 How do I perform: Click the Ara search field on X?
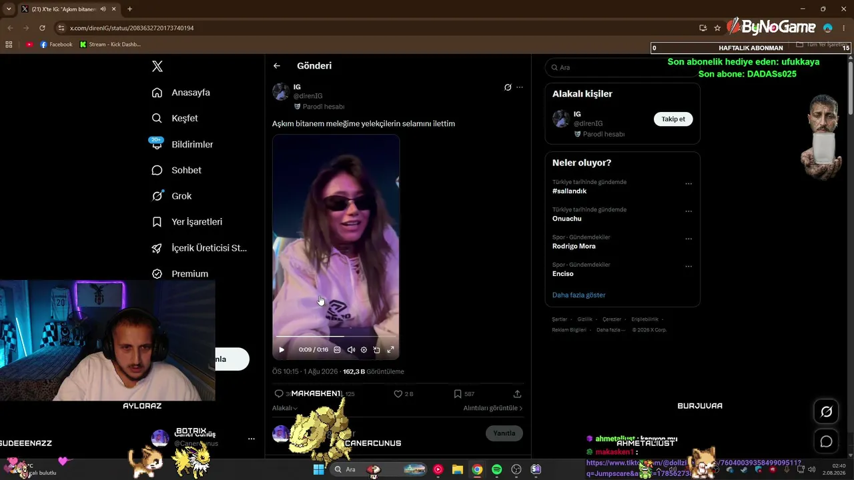coord(622,67)
